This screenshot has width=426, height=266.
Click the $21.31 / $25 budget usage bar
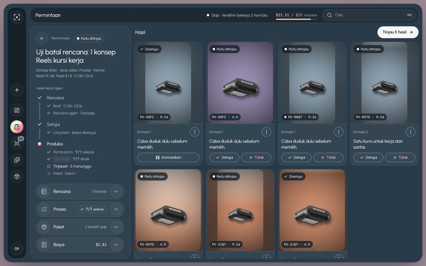[296, 19]
